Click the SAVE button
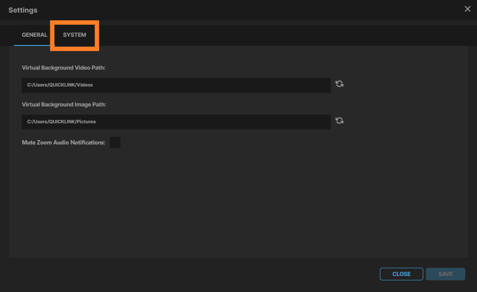 (445, 274)
